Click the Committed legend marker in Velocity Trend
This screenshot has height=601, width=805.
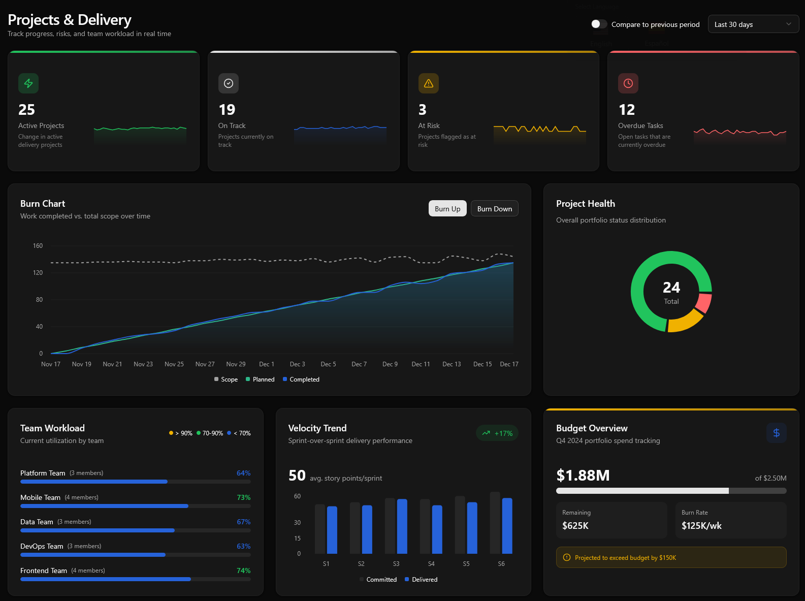point(362,579)
